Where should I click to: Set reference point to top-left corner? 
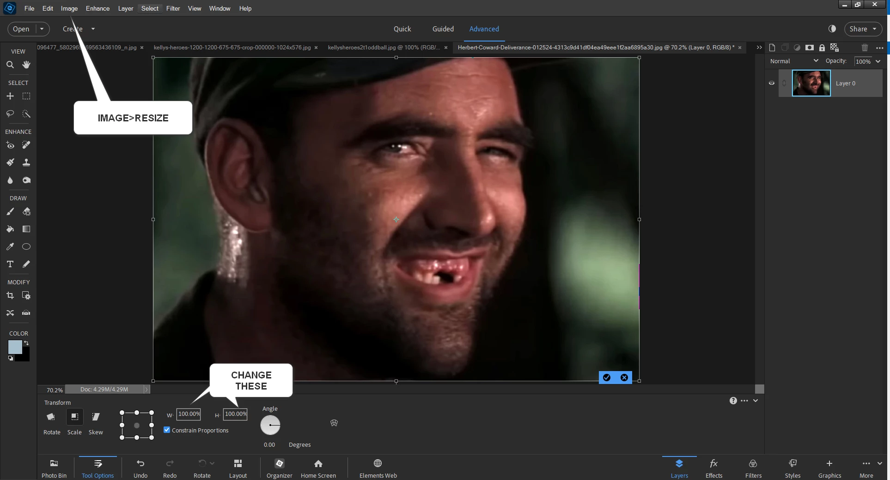tap(122, 413)
